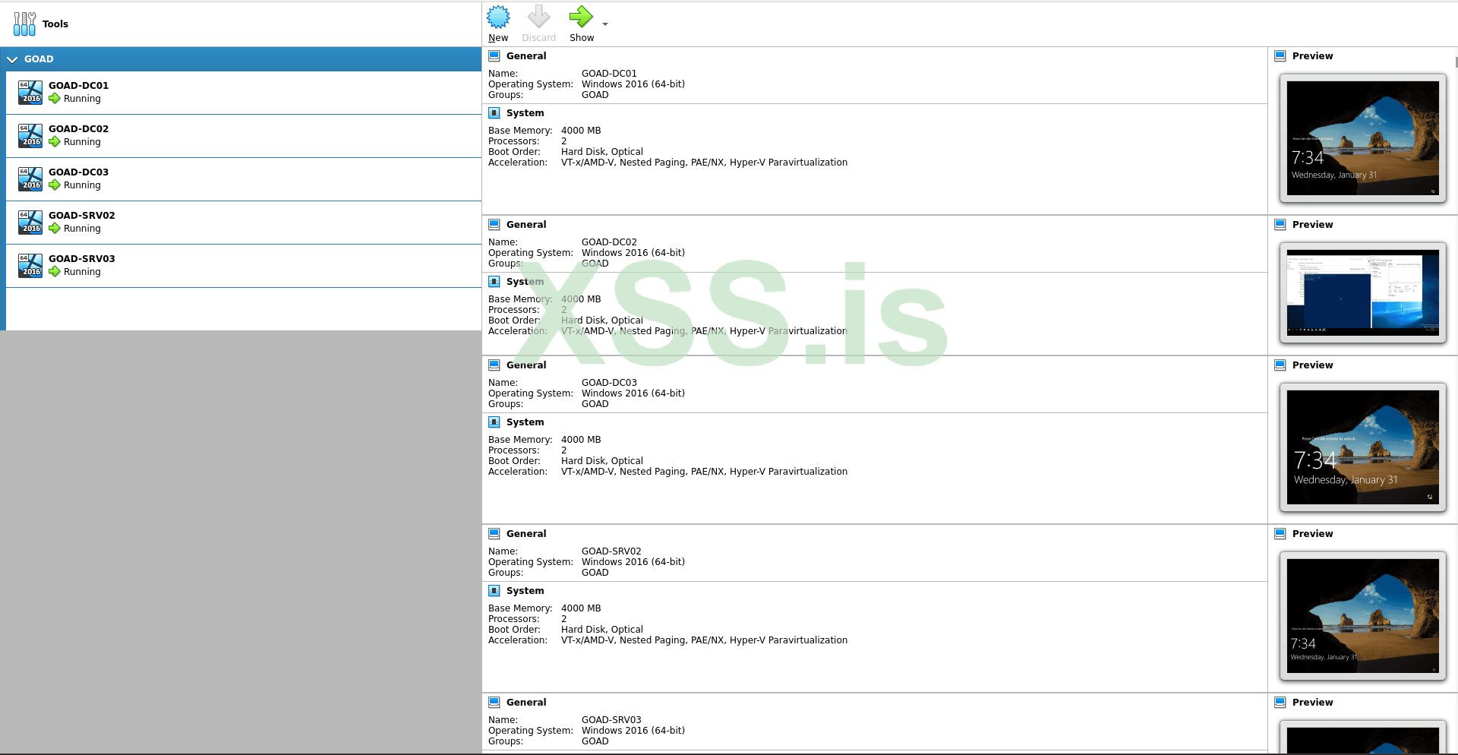This screenshot has height=755, width=1458.
Task: Click the GOAD-SRV03 Windows 2016 OS icon
Action: click(x=30, y=265)
